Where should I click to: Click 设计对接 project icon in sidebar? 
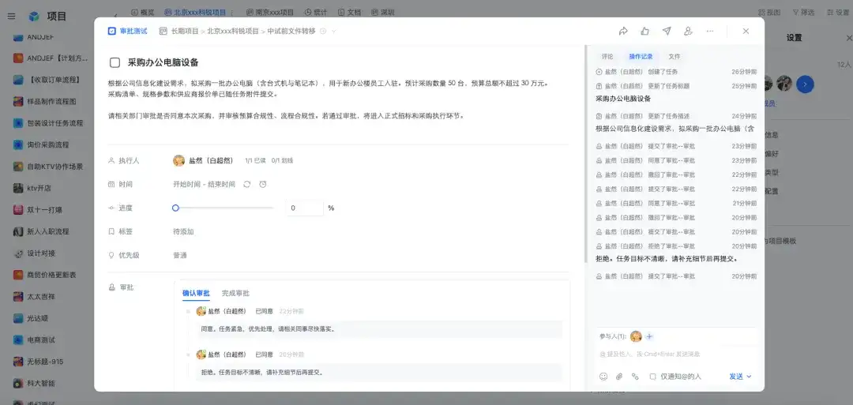(x=18, y=253)
